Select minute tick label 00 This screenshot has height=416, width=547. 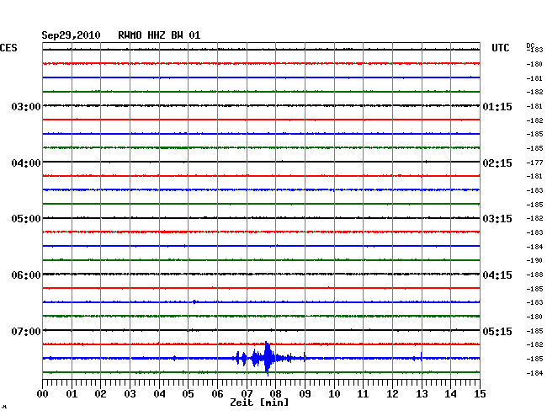click(43, 394)
